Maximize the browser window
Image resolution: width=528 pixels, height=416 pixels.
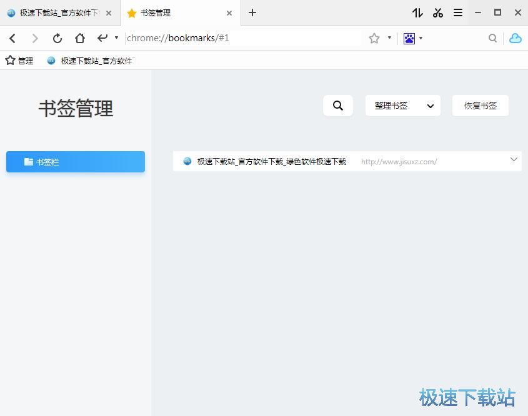coord(497,12)
